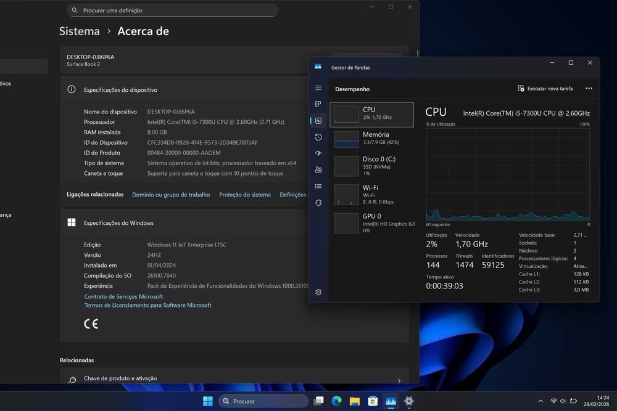617x411 pixels.
Task: Click ID do Dispositivo value
Action: [x=202, y=142]
